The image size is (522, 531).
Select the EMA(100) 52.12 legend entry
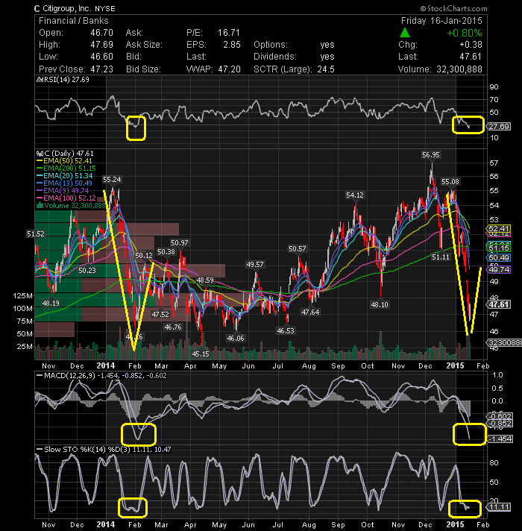[x=66, y=198]
